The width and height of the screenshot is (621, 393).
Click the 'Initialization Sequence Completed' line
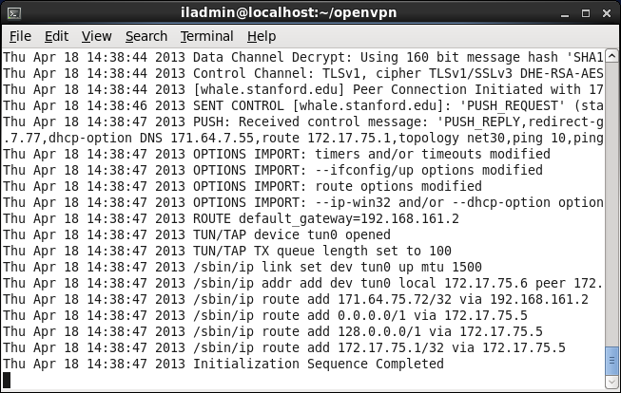click(318, 364)
